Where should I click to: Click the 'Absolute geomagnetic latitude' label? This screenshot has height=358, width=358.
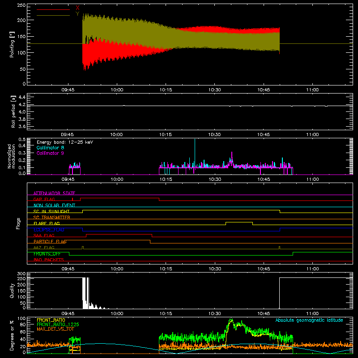tap(309, 320)
